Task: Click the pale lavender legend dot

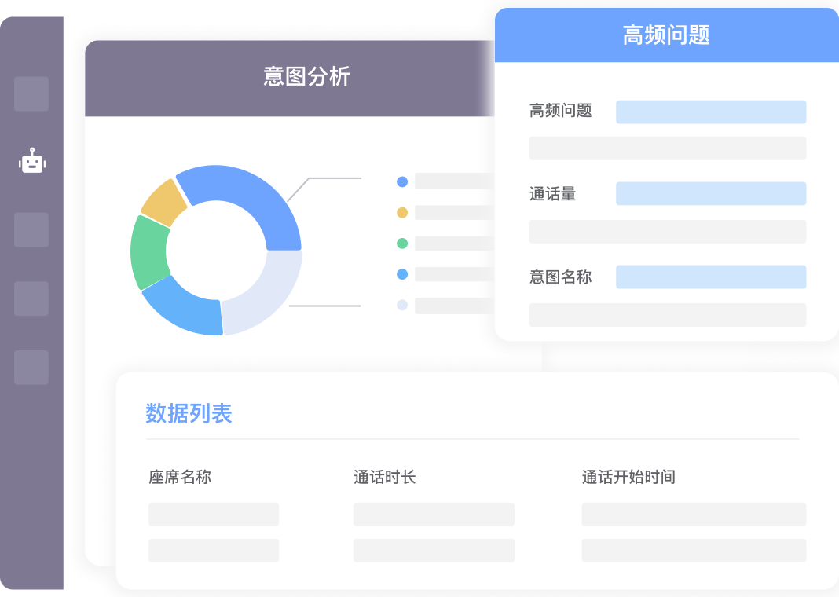Action: point(402,305)
